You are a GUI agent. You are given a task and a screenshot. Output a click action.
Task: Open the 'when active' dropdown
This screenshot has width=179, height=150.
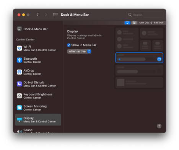click(79, 51)
